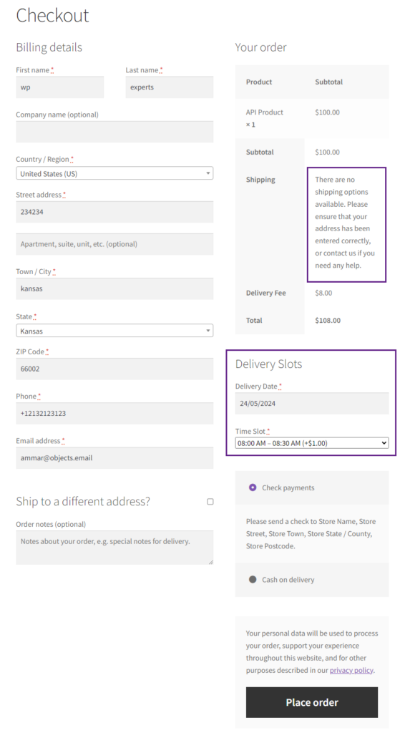This screenshot has width=405, height=733.
Task: Click the Email address field
Action: click(114, 458)
